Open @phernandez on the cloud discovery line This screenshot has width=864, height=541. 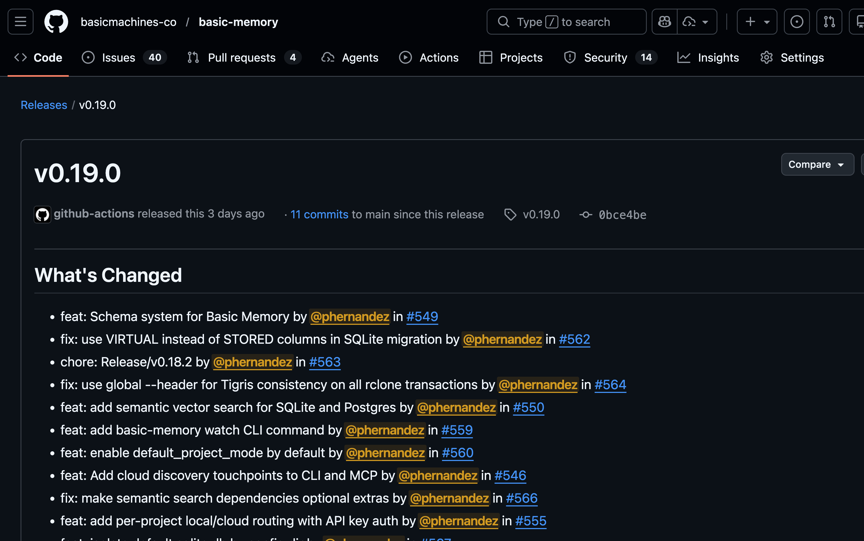(438, 476)
